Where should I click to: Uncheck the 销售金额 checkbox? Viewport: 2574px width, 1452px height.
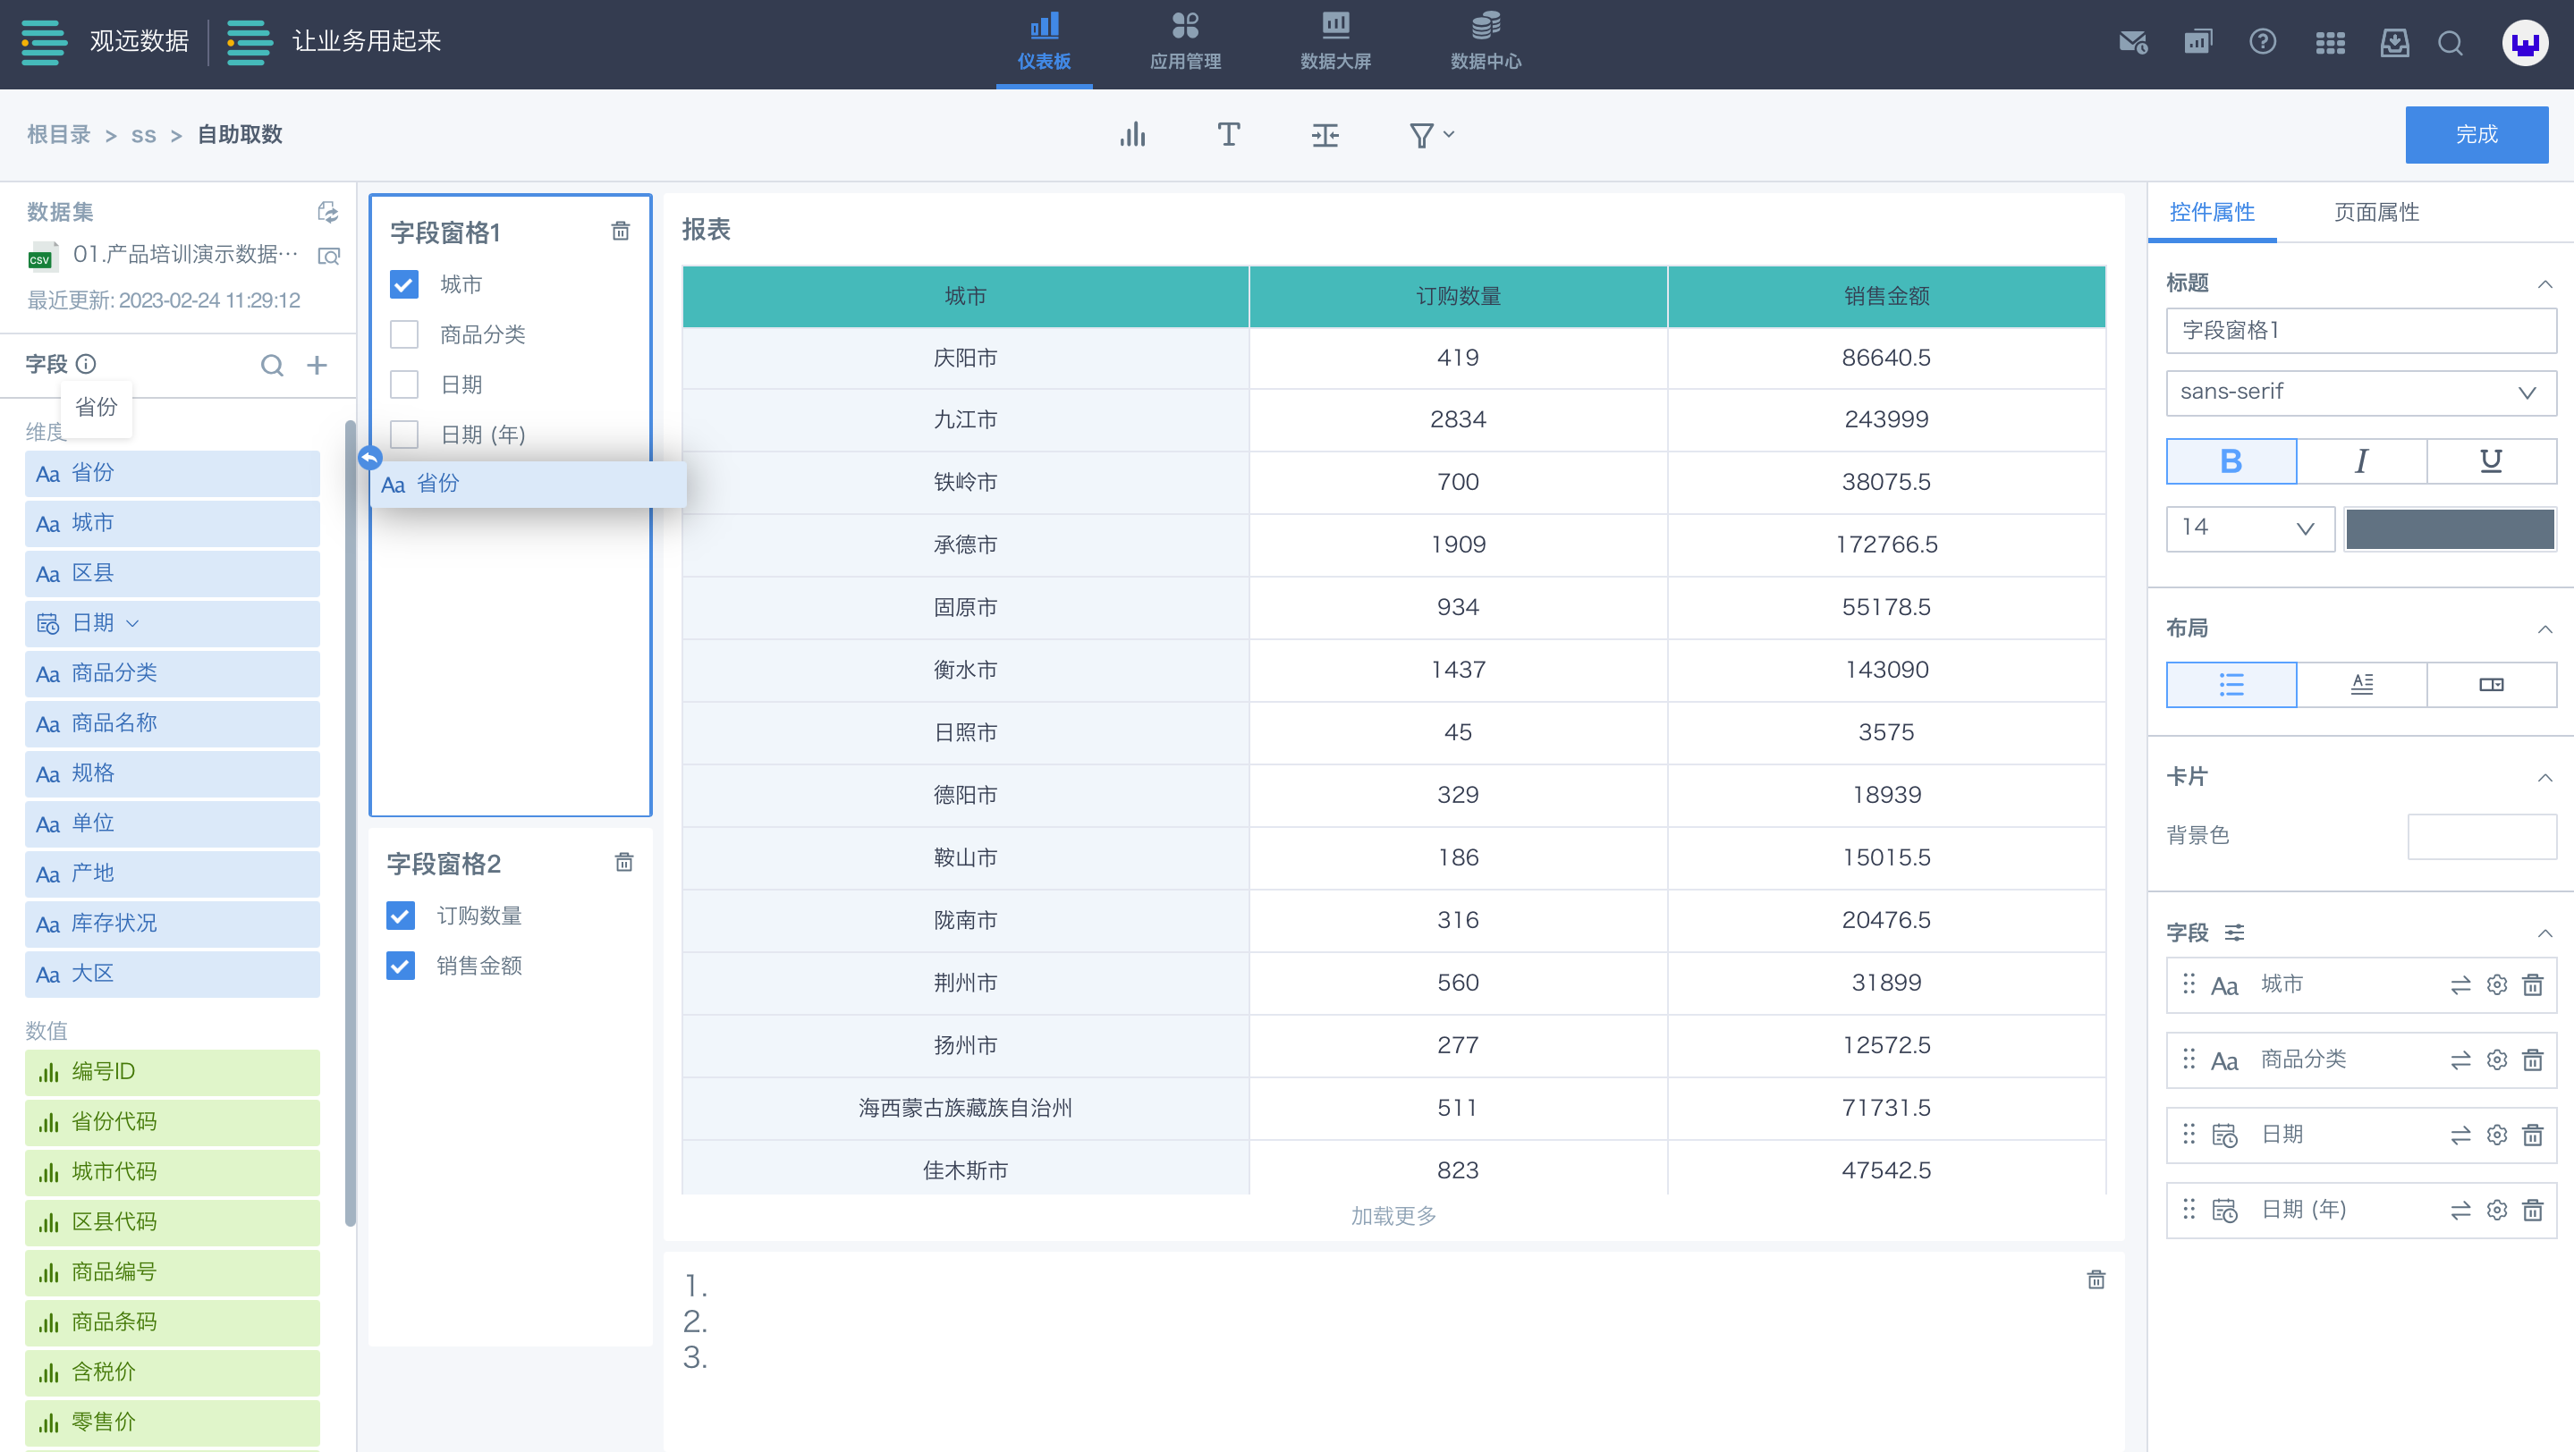coord(401,966)
